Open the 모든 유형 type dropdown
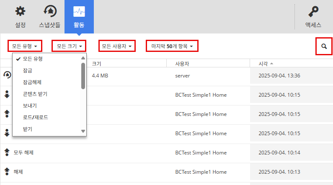Image resolution: width=333 pixels, height=185 pixels. (x=25, y=46)
